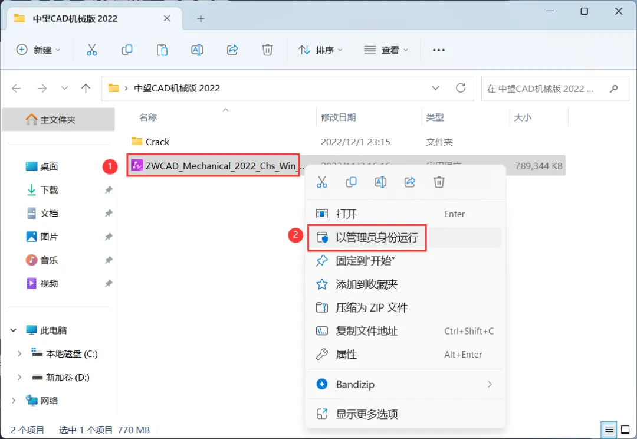Viewport: 637px width, 439px height.
Task: Open the 新建 dropdown menu
Action: [x=38, y=50]
